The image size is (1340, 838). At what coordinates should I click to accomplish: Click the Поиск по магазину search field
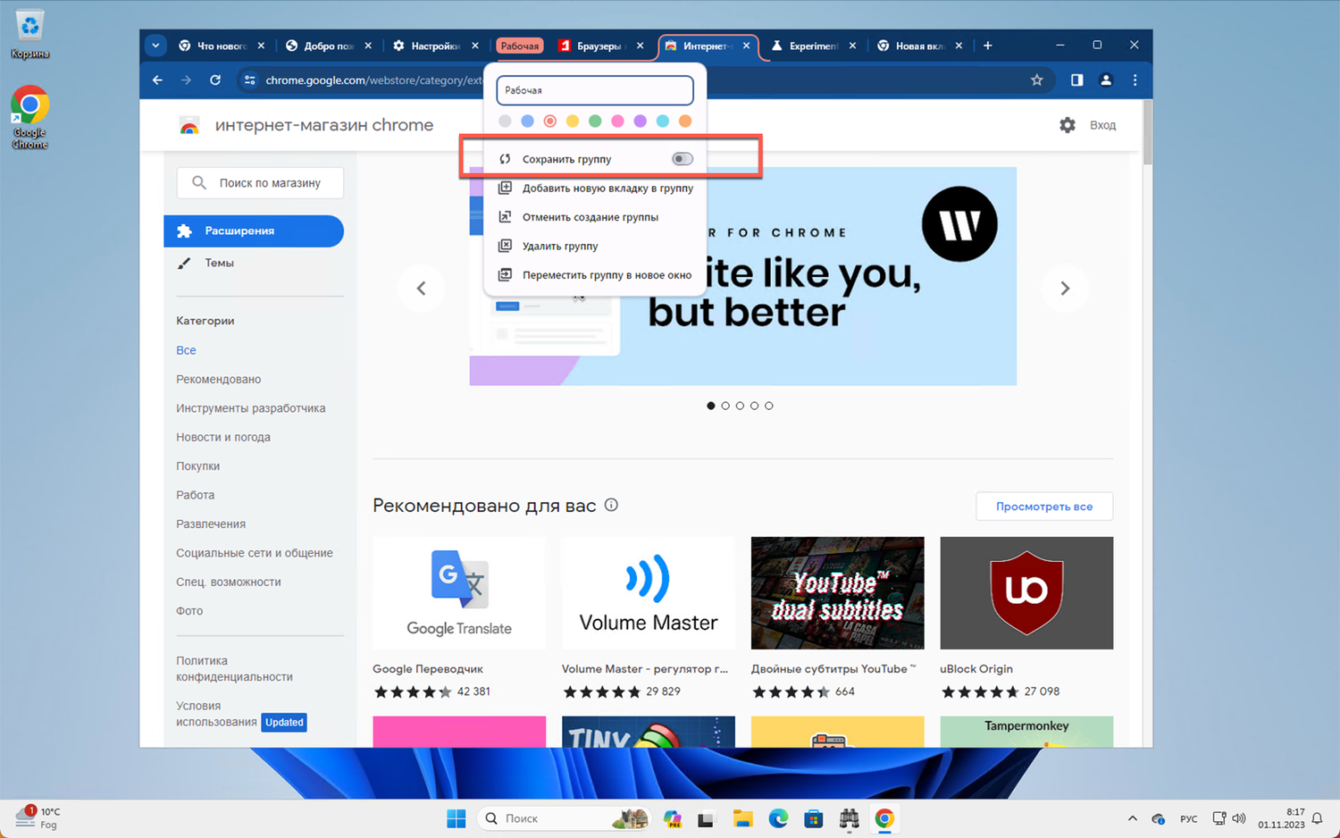pyautogui.click(x=260, y=183)
